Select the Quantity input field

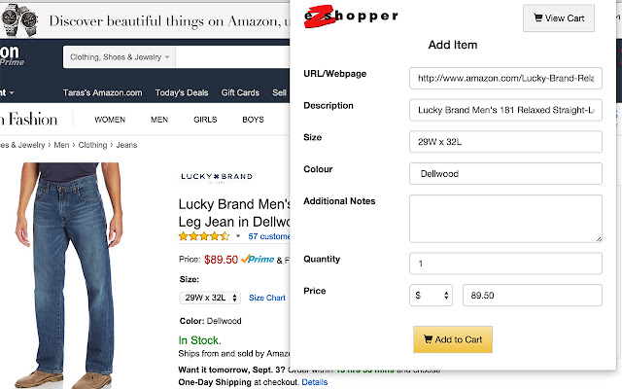click(505, 264)
